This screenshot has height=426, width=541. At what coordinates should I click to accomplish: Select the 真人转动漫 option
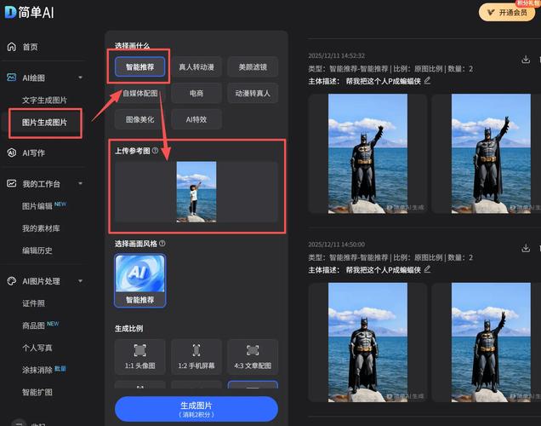point(196,66)
